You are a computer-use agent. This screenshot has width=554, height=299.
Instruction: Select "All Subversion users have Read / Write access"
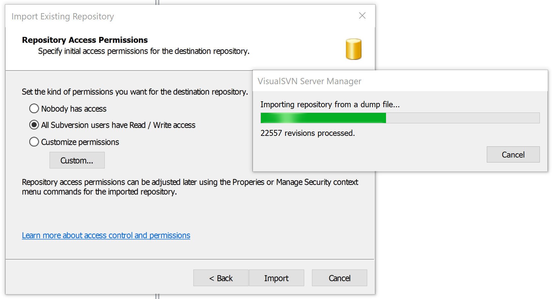coord(34,125)
